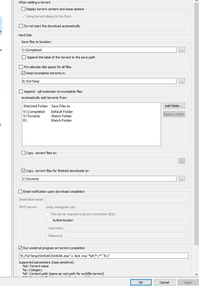Click the OK button

141,282
